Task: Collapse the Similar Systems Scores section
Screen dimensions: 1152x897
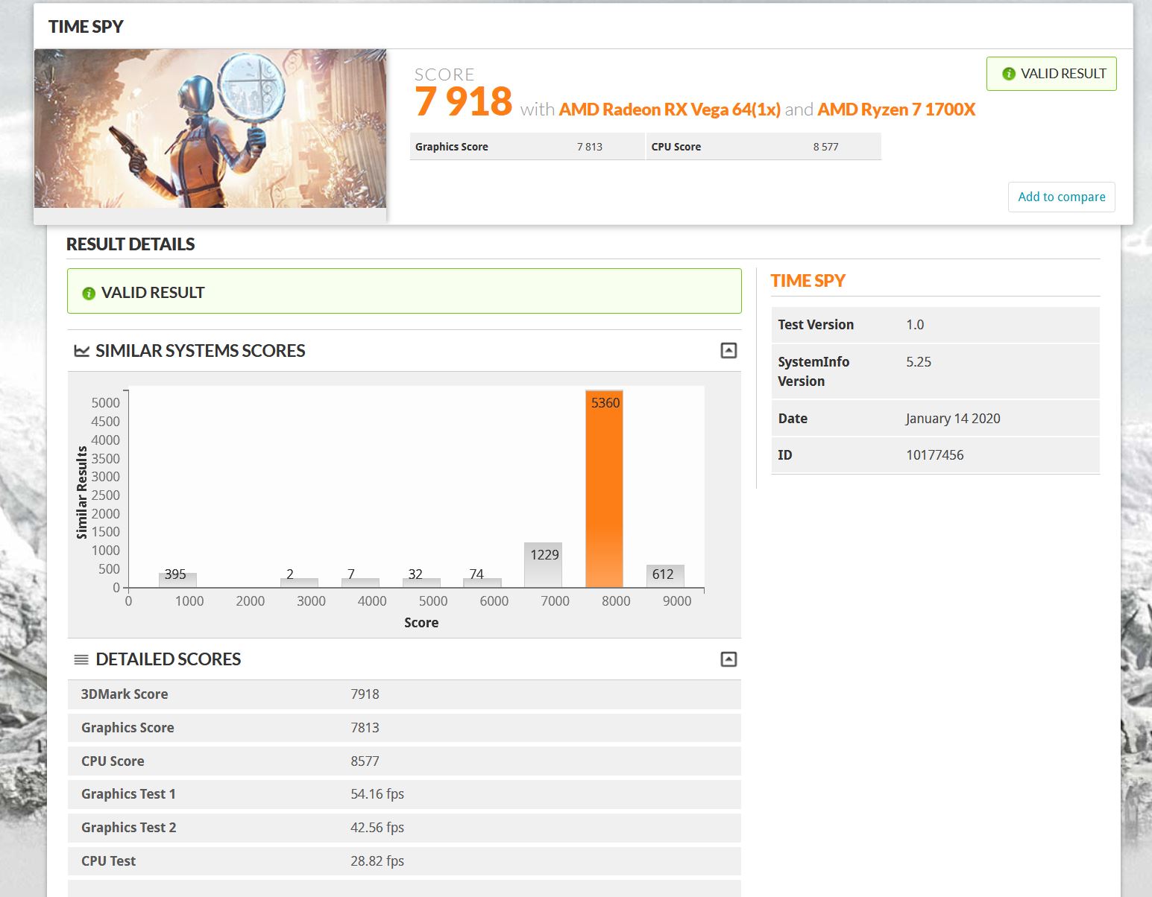Action: tap(728, 350)
